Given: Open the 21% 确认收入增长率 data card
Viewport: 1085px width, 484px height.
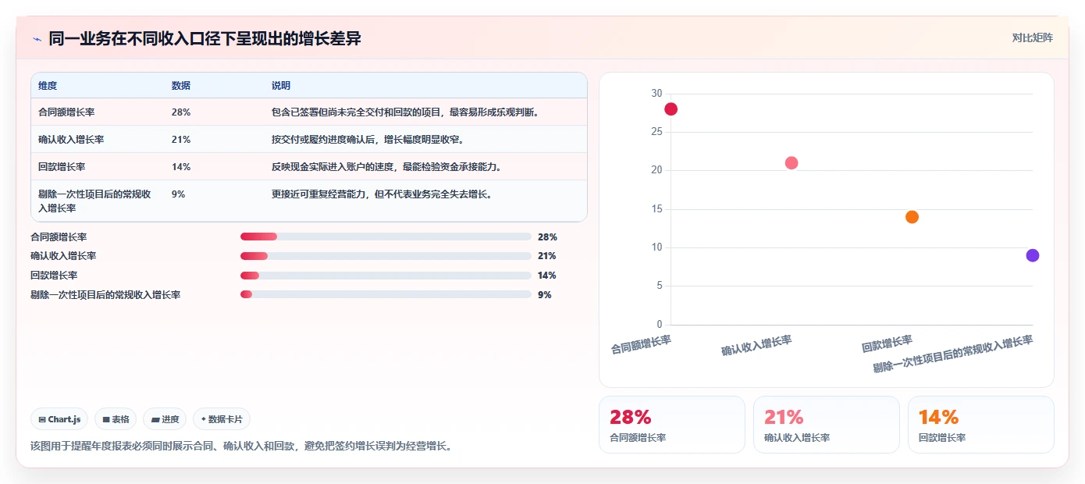Looking at the screenshot, I should coord(827,425).
